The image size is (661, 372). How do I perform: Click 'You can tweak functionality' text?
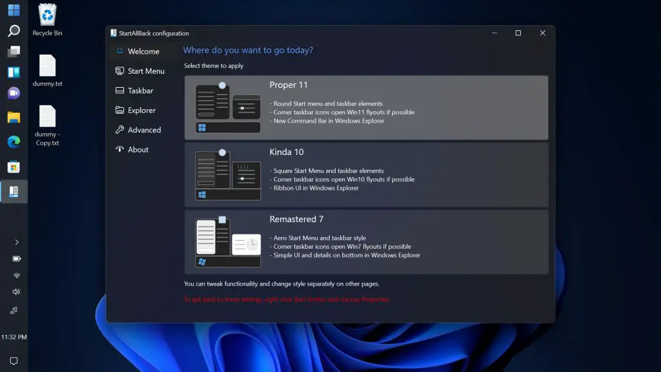pyautogui.click(x=281, y=284)
